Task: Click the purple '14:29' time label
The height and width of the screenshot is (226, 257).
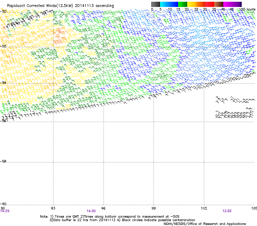Action: (x=5, y=211)
